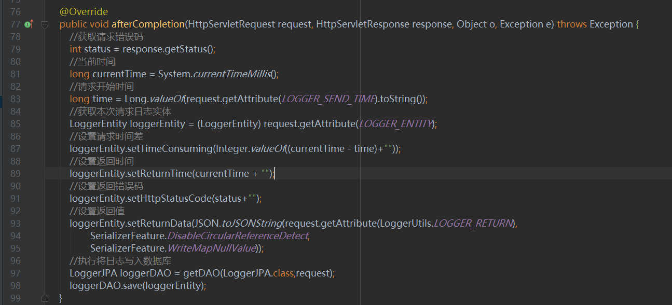Click the @Override annotation

click(x=84, y=11)
